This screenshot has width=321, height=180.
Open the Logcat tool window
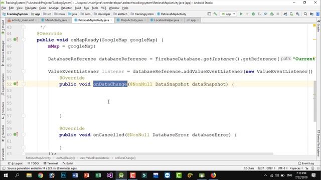(16, 163)
